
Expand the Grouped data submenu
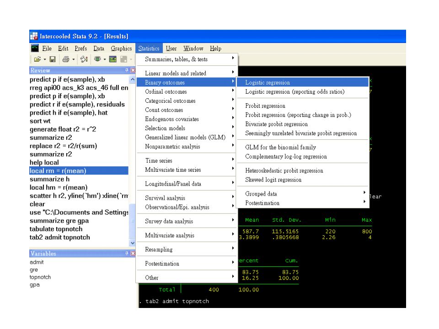[303, 194]
